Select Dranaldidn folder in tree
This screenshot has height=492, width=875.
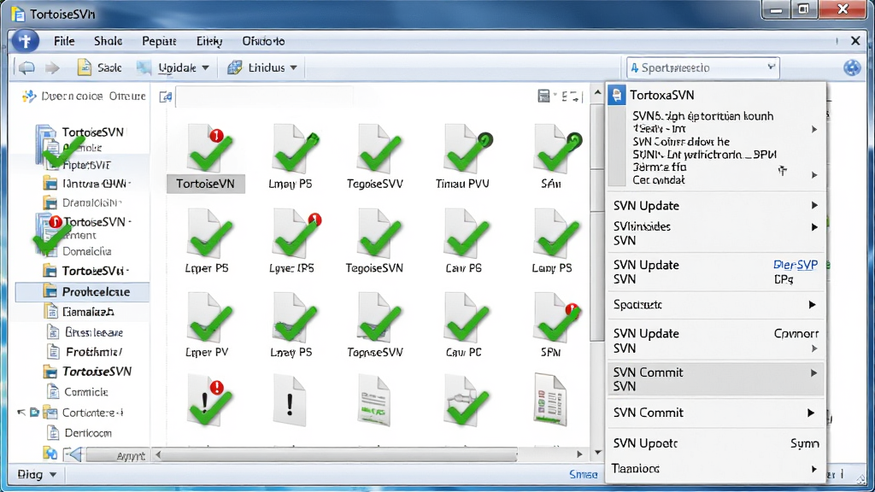(83, 202)
